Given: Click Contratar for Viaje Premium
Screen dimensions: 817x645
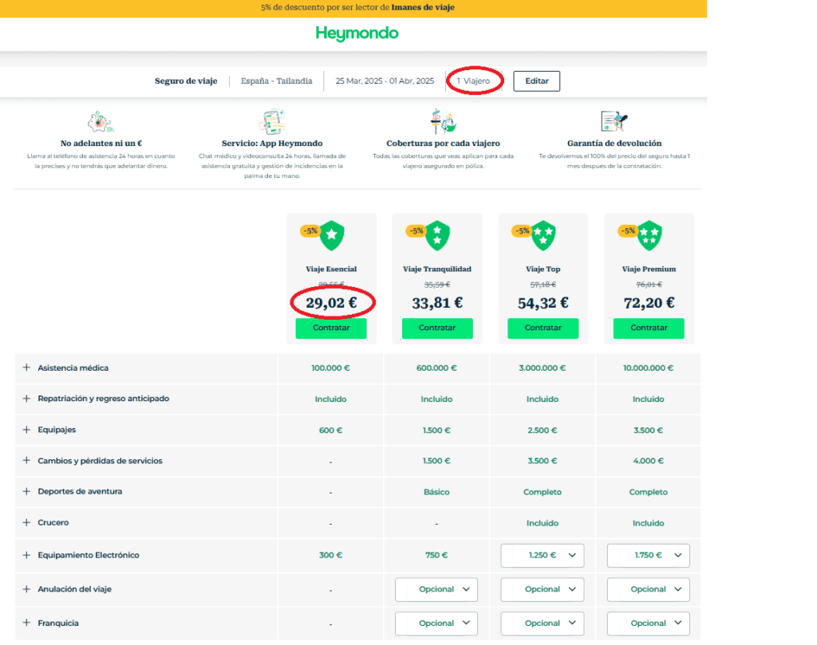Looking at the screenshot, I should pyautogui.click(x=649, y=328).
